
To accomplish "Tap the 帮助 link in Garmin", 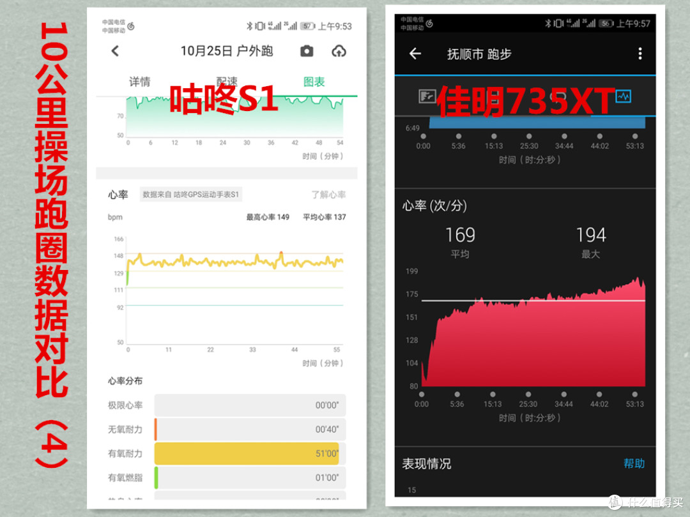I will [634, 463].
